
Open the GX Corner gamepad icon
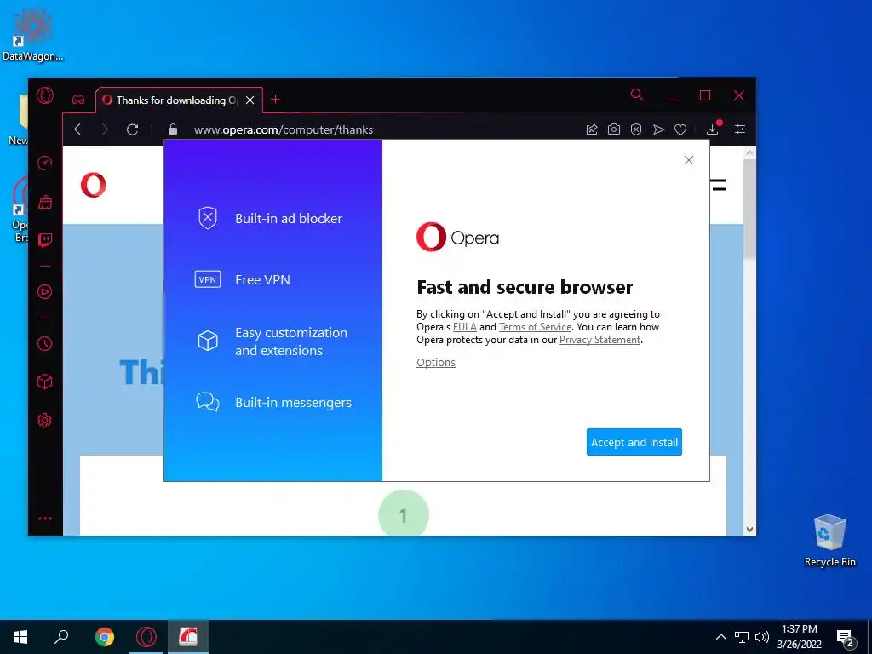pos(78,100)
